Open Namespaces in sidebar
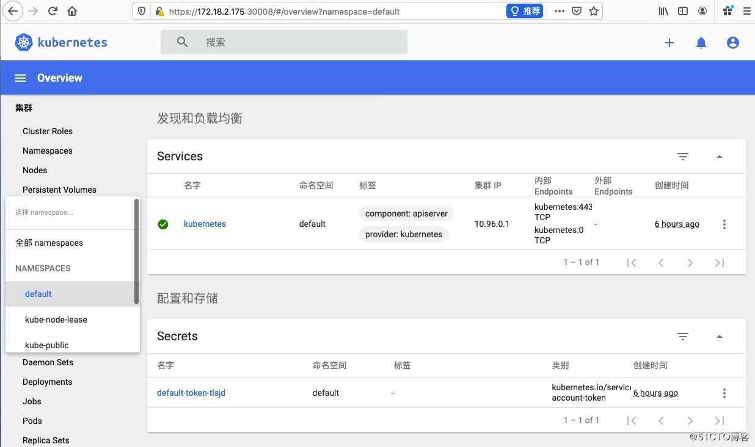This screenshot has height=447, width=755. pyautogui.click(x=48, y=151)
